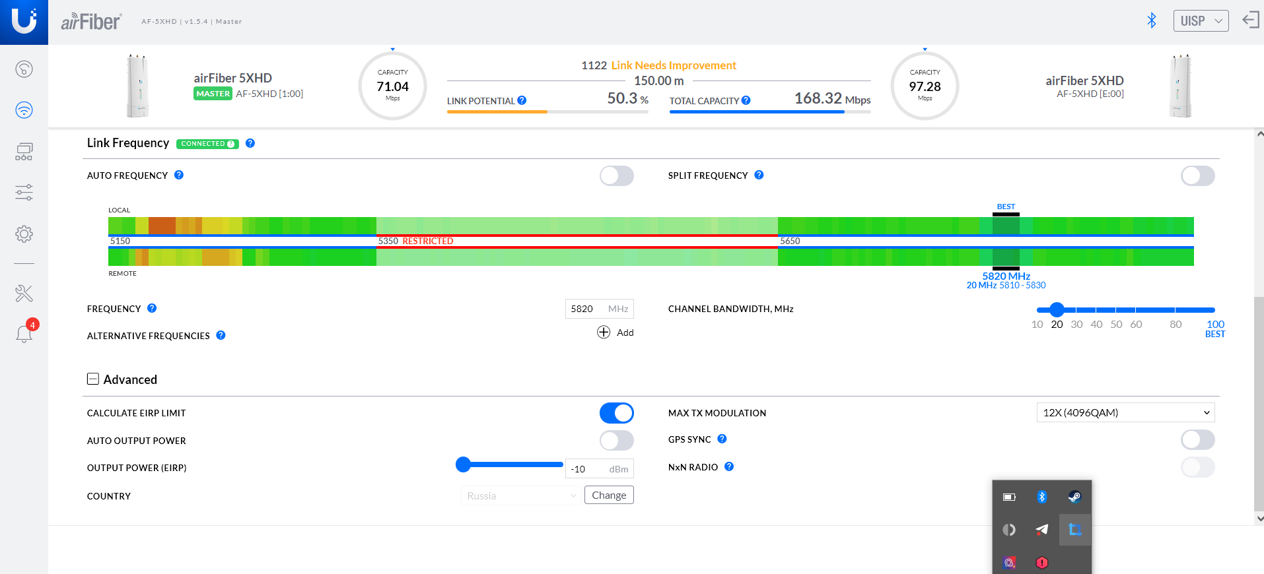Open the Country dropdown showing Russia
This screenshot has height=574, width=1264.
coord(520,495)
